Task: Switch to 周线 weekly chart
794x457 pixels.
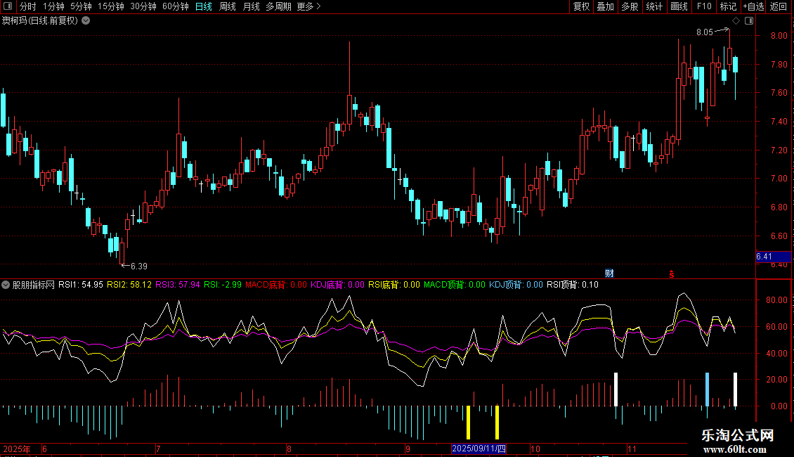Action: point(228,6)
